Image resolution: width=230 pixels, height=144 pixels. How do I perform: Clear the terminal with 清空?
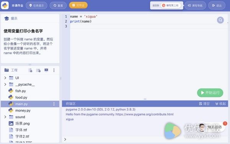tap(204, 104)
